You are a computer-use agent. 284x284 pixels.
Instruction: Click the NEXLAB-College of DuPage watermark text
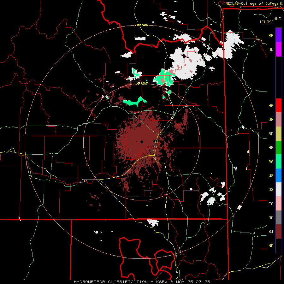click(252, 3)
